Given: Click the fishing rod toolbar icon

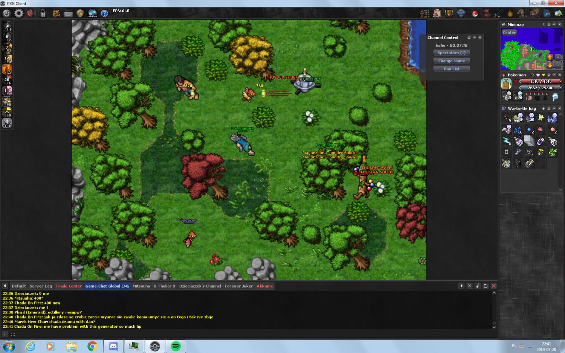Looking at the screenshot, I should [x=498, y=14].
